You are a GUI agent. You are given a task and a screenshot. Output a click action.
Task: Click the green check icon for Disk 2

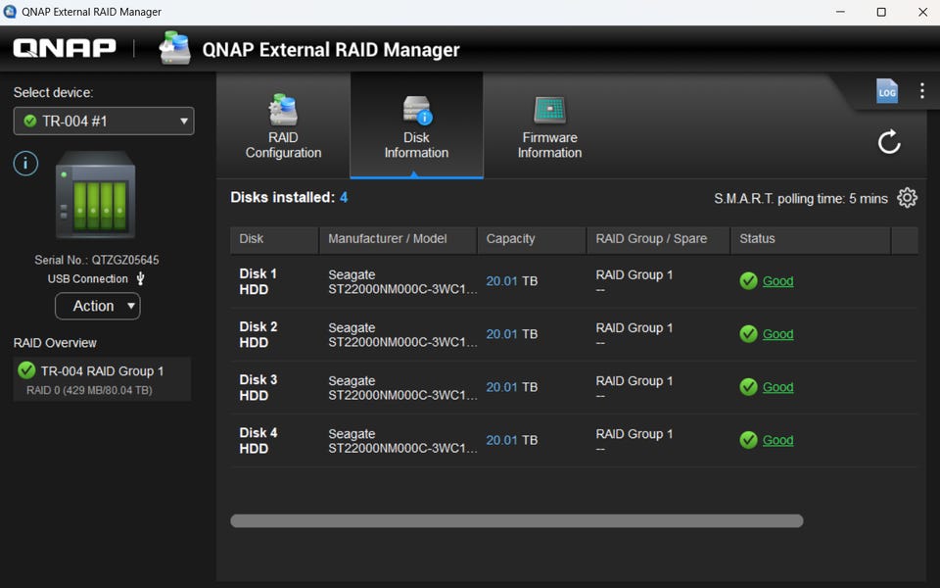748,333
